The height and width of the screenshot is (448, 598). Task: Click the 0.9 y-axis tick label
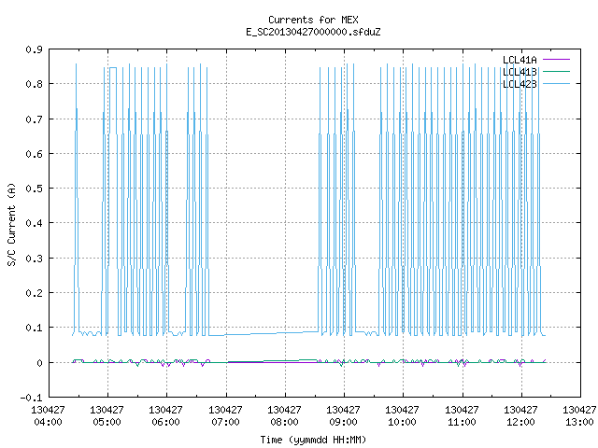click(34, 49)
